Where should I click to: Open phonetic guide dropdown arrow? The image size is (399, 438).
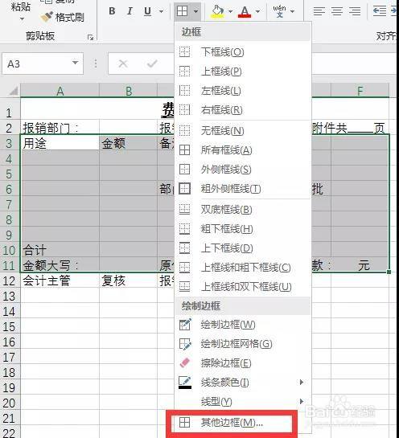coord(293,11)
